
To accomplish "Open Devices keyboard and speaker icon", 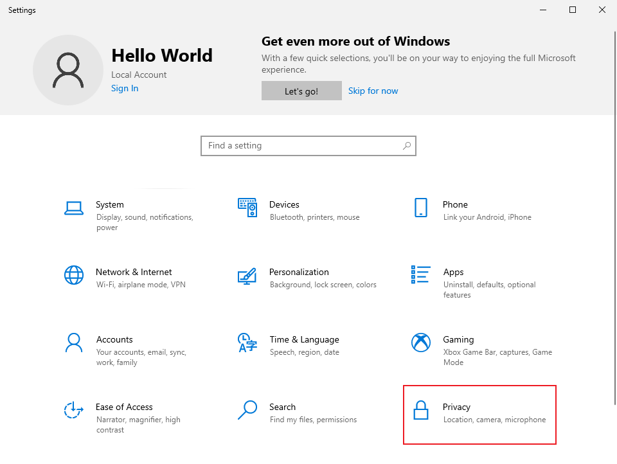I will [x=247, y=208].
